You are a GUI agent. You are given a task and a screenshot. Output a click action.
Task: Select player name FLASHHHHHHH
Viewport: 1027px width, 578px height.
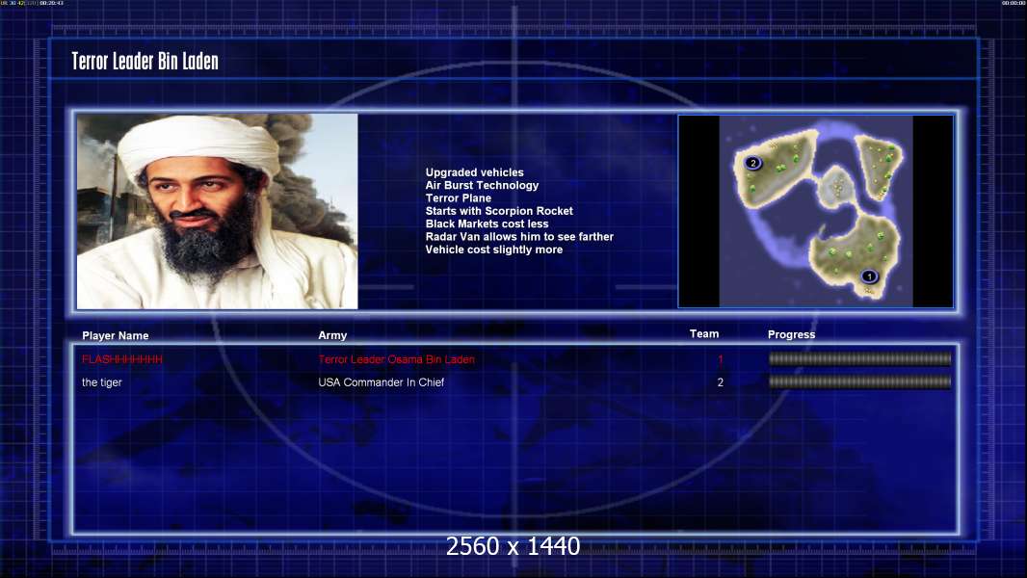click(122, 359)
